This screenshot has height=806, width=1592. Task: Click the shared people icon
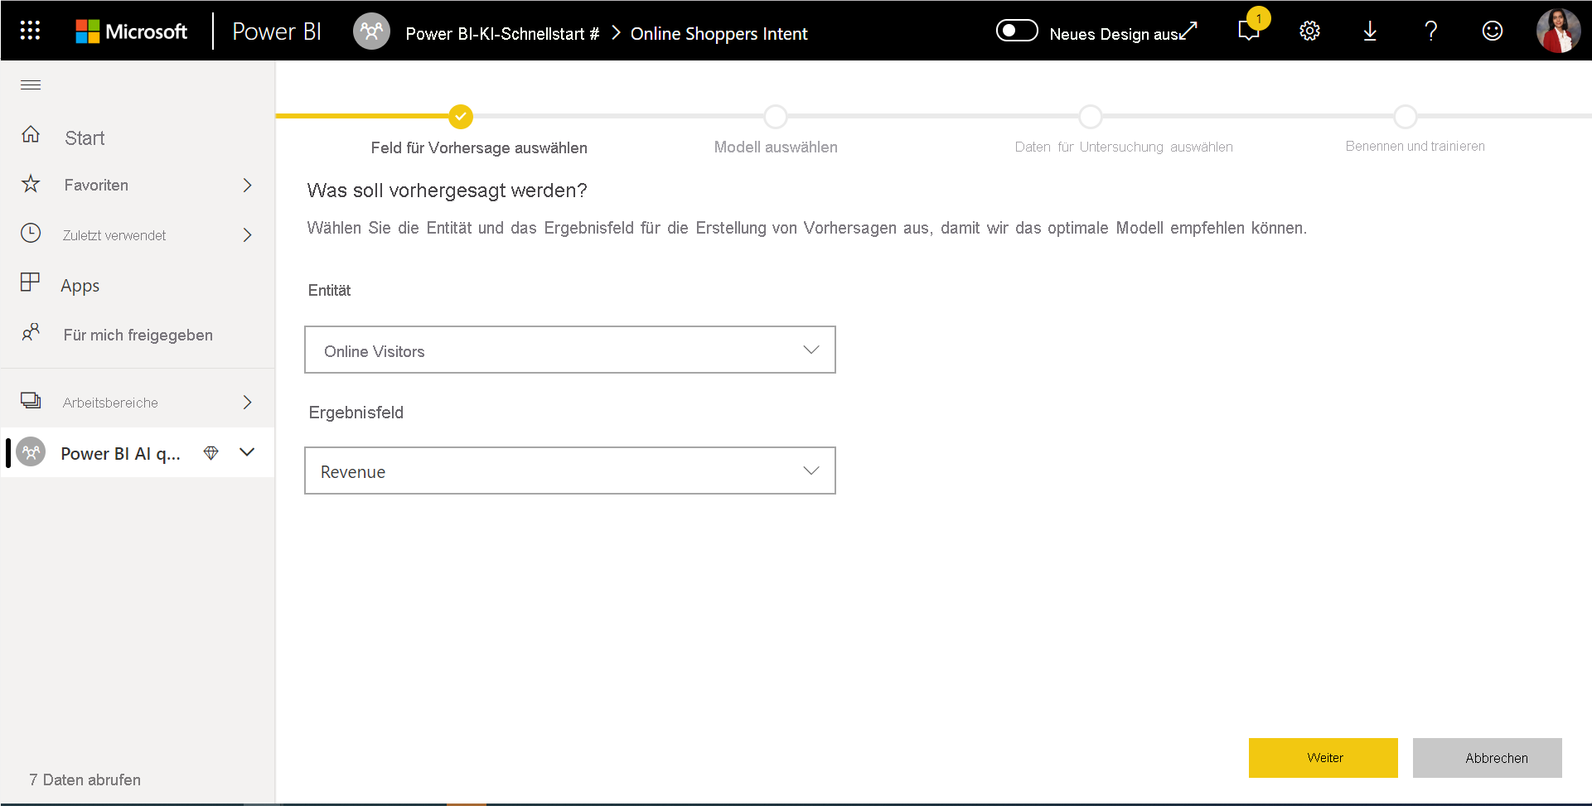click(31, 332)
